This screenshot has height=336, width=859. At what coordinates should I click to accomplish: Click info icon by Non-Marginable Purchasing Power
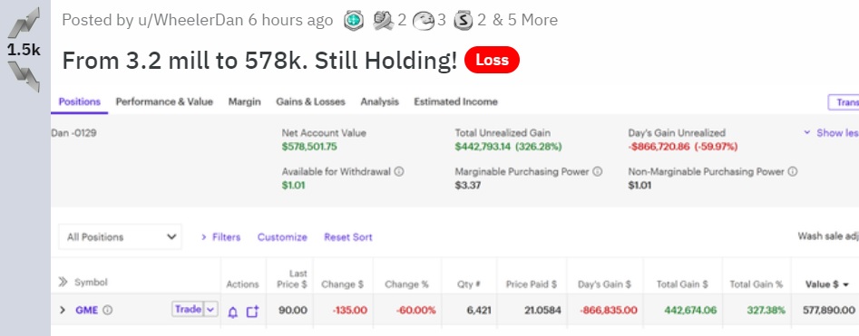pos(792,171)
